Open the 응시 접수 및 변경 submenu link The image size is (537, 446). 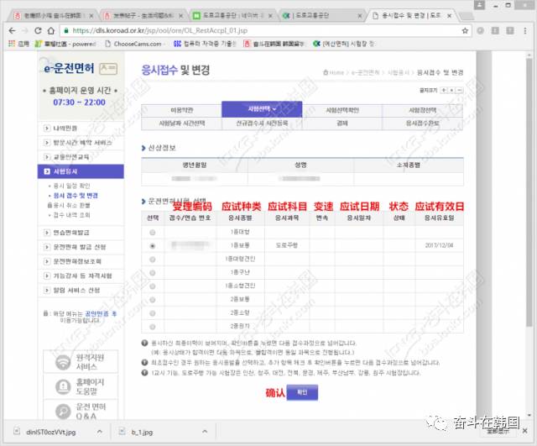coord(76,196)
